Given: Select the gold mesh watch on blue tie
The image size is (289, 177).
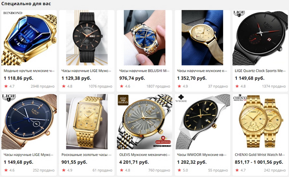Looking at the screenshot, I should click(x=202, y=38).
